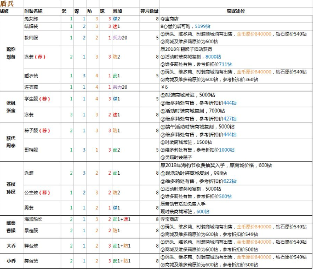Select the 碎片数量 column header
The width and height of the screenshot is (314, 270).
tap(150, 11)
